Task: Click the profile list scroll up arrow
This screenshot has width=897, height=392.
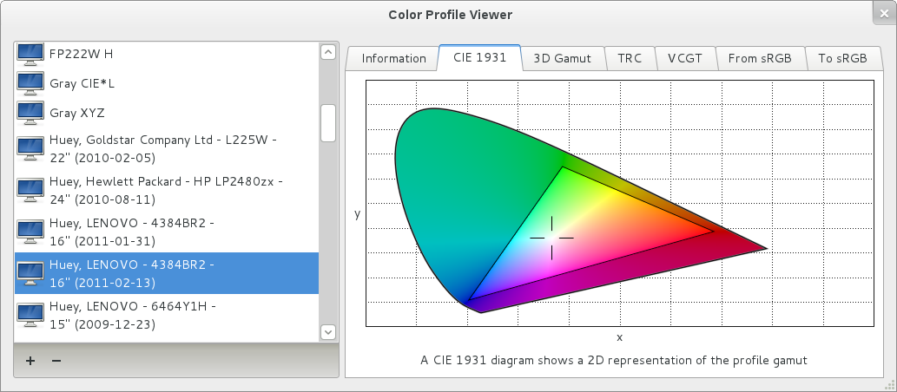Action: click(327, 52)
